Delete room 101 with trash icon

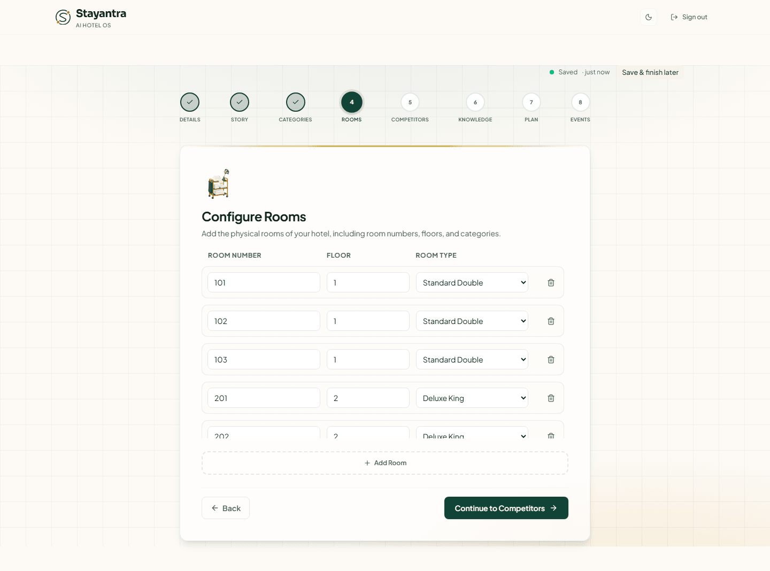point(551,282)
